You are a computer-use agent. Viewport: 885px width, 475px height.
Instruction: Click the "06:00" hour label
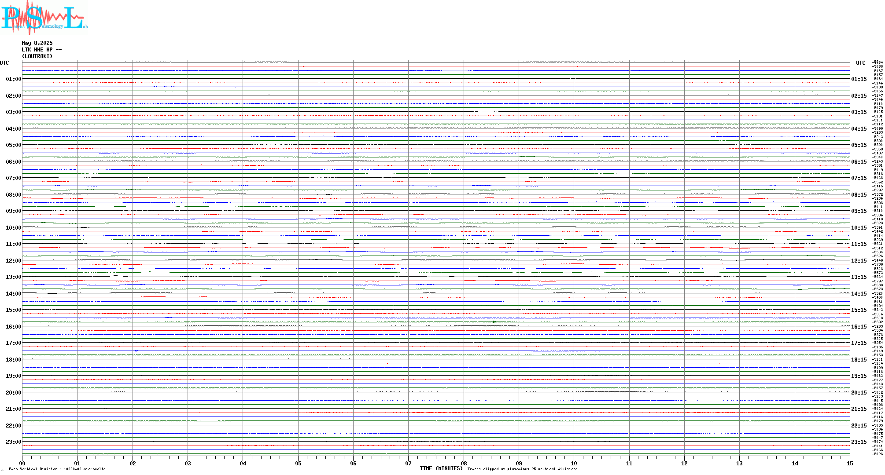14,162
